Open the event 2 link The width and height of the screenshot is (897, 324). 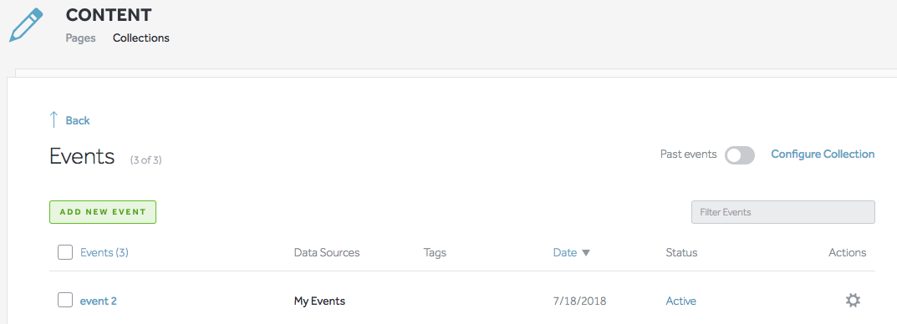(99, 301)
